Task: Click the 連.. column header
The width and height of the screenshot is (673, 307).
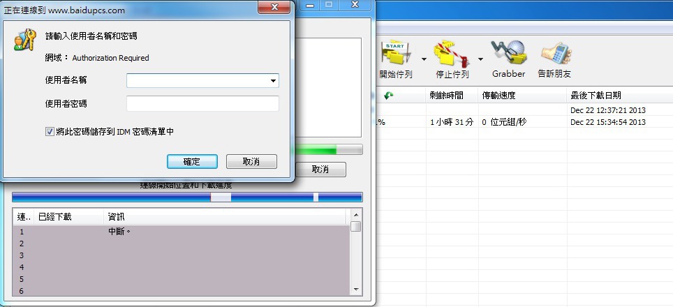Action: [24, 217]
